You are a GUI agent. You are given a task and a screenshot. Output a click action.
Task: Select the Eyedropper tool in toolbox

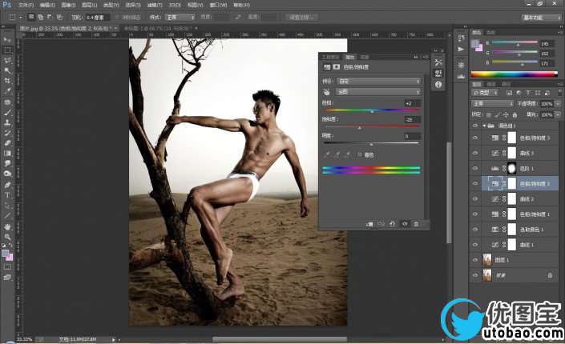(x=7, y=91)
